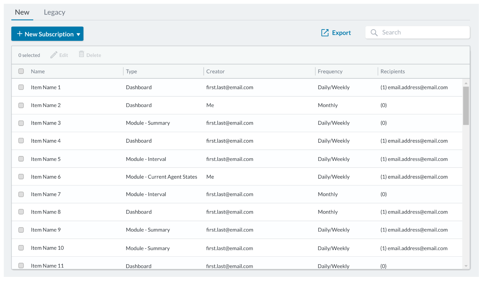Select checkbox next to Item Name 3
Screen dimensions: 483x281
point(21,123)
